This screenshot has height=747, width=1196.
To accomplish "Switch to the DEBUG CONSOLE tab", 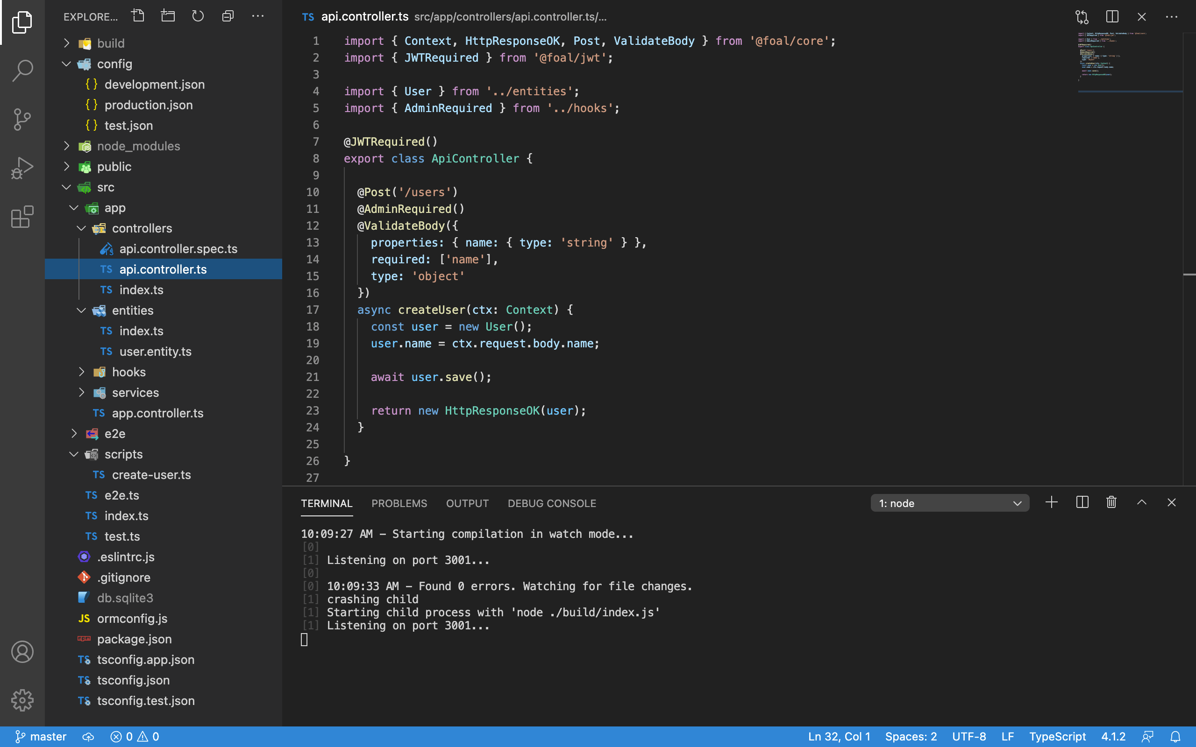I will [x=552, y=503].
